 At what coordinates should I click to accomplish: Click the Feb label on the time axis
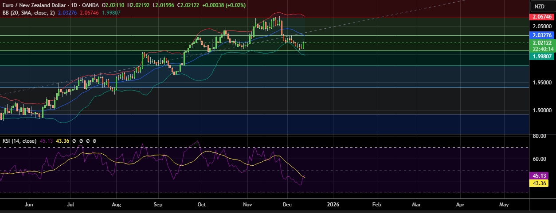[x=376, y=205]
